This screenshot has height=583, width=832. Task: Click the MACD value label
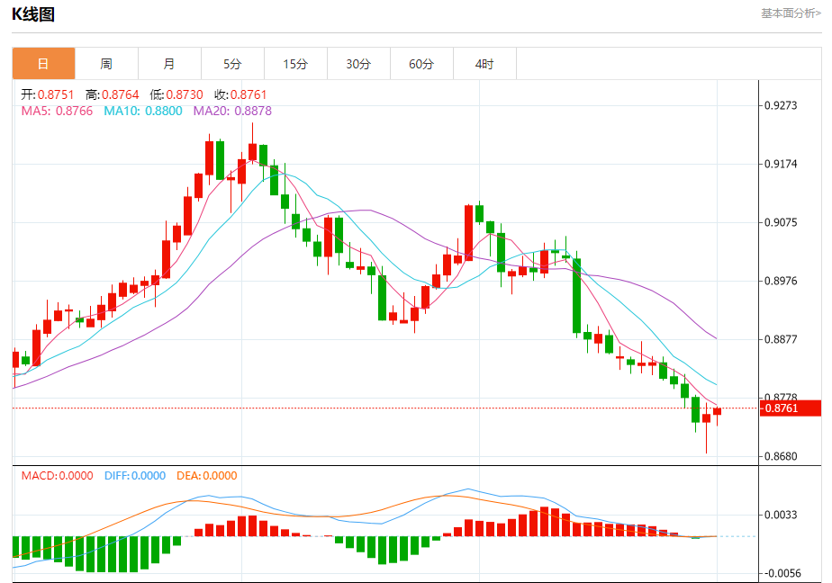[x=57, y=475]
